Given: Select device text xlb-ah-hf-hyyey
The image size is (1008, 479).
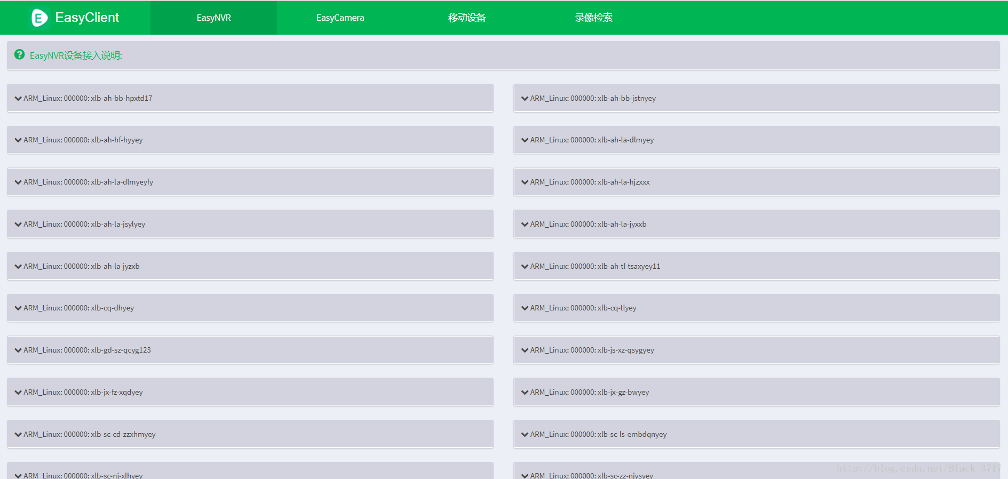Looking at the screenshot, I should point(117,140).
